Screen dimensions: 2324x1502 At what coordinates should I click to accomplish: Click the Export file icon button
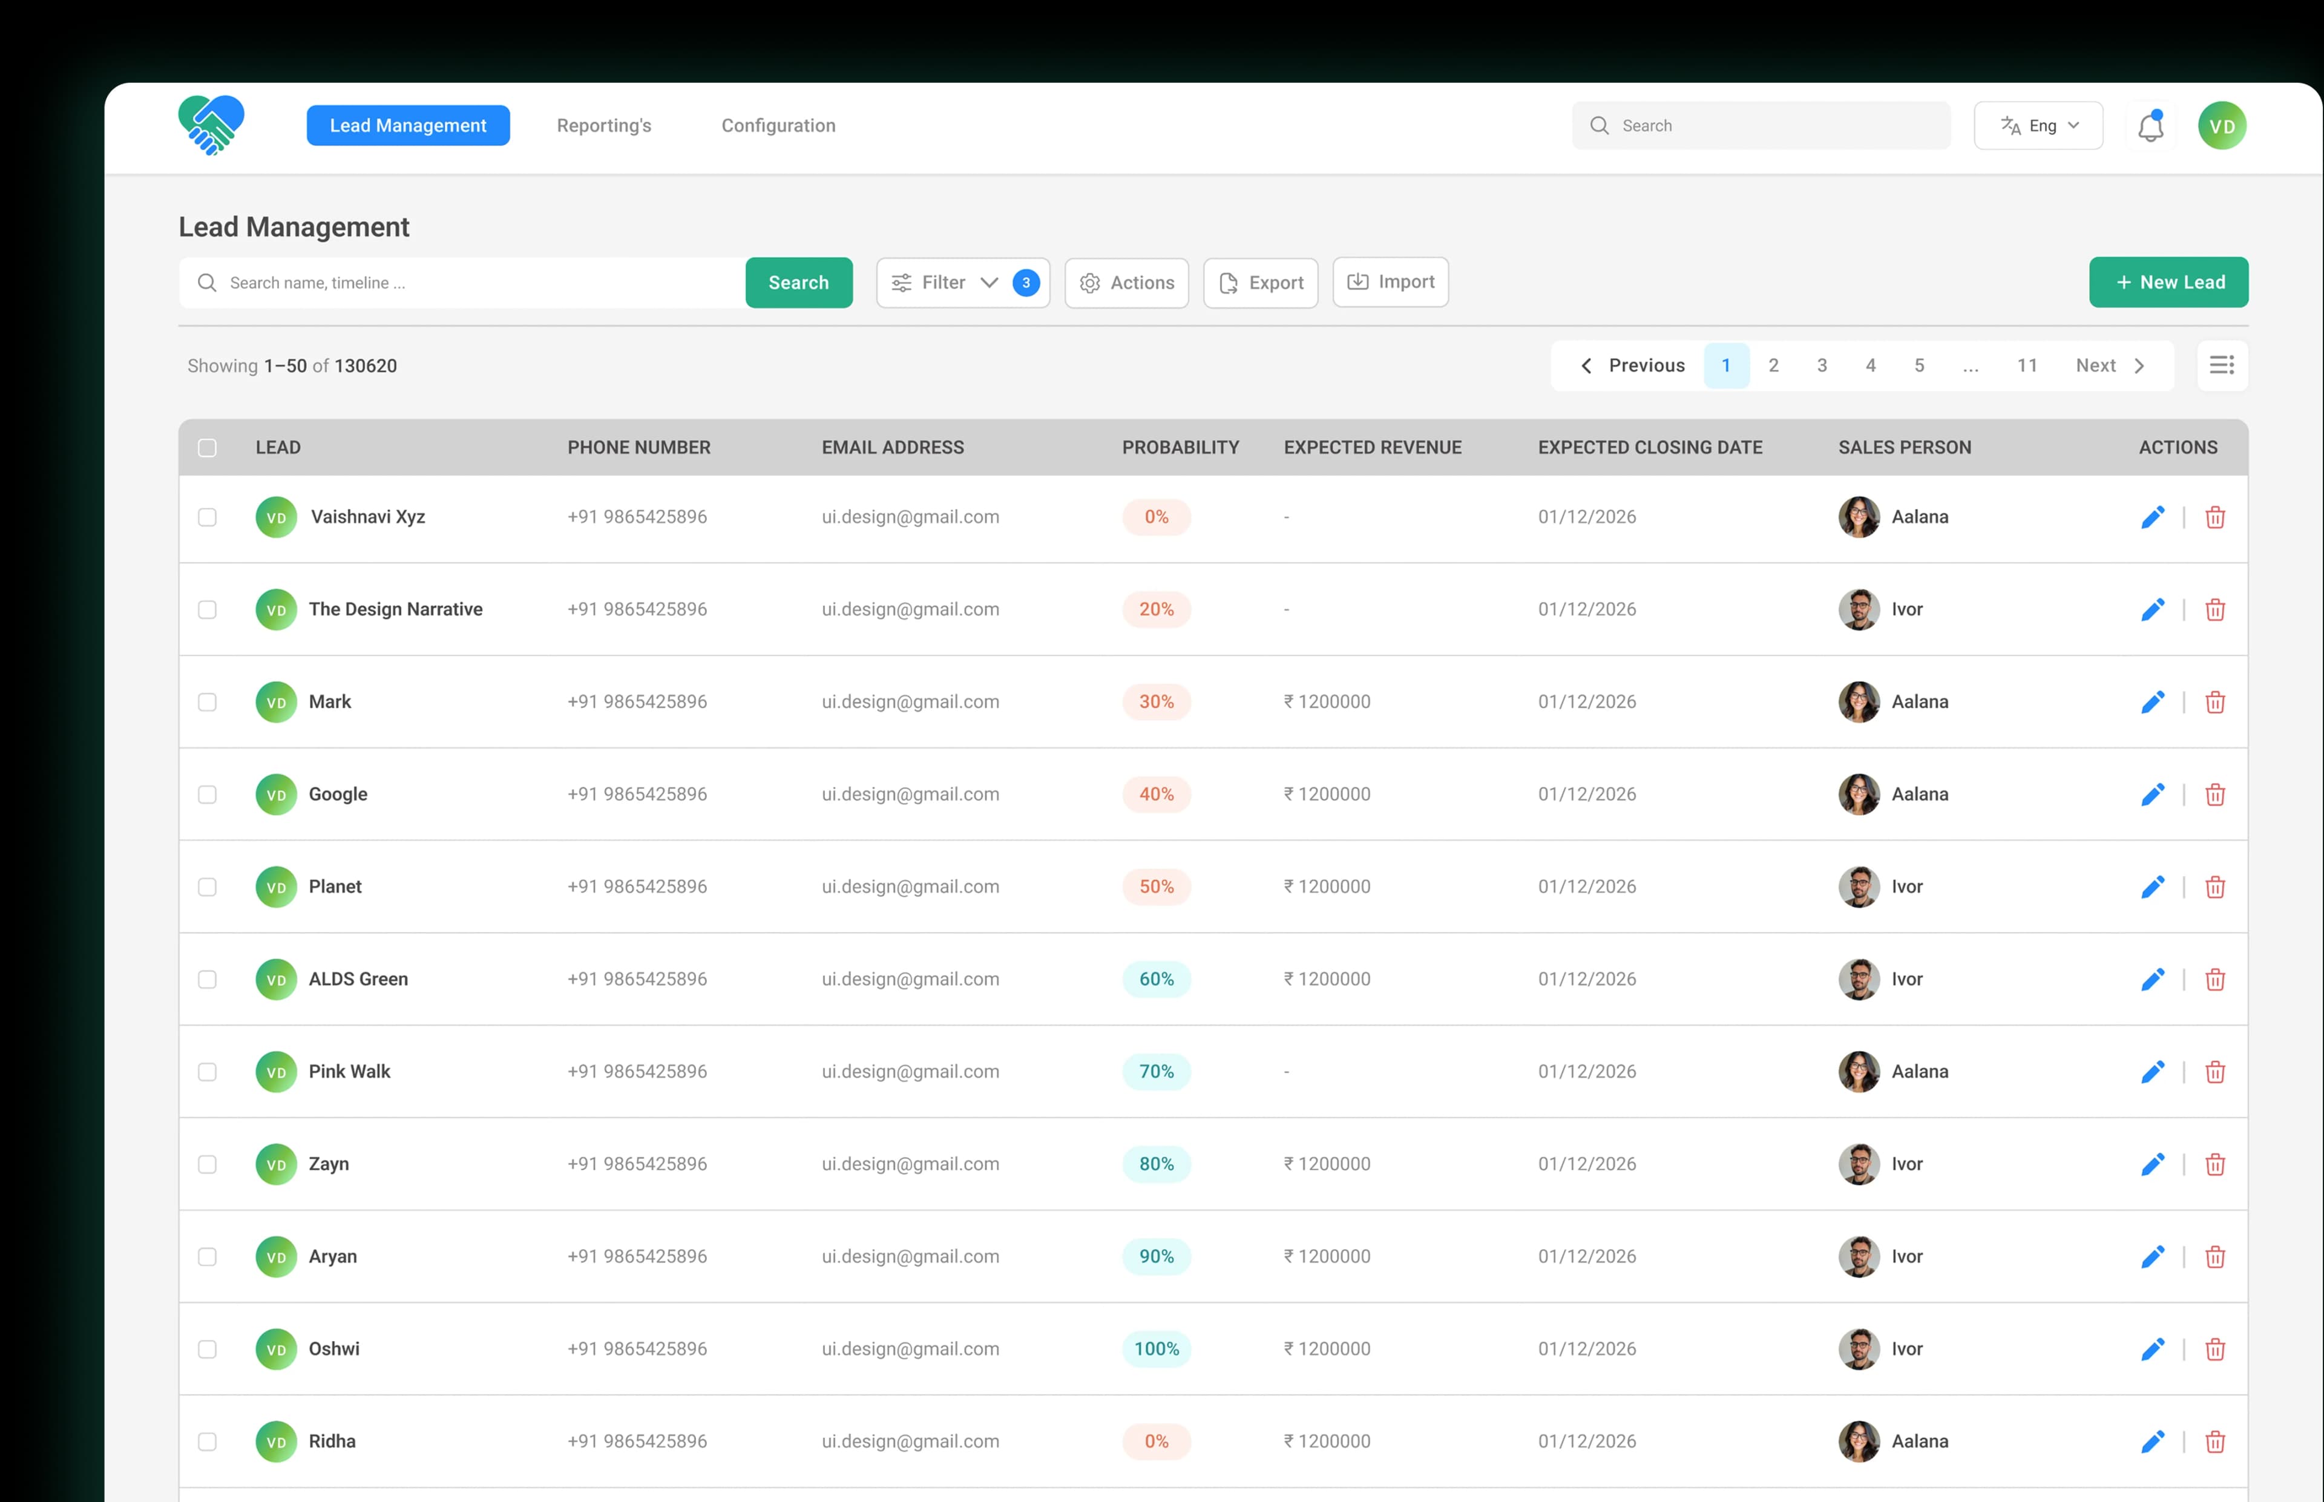[x=1260, y=283]
